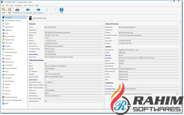Click the Successful Scan link
The height and width of the screenshot is (115, 184).
click(x=110, y=89)
